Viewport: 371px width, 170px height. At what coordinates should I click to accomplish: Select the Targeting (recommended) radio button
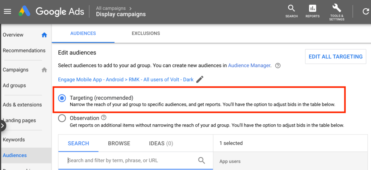(62, 98)
